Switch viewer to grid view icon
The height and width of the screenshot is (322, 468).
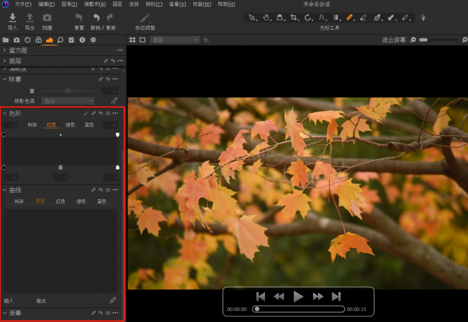coord(133,40)
